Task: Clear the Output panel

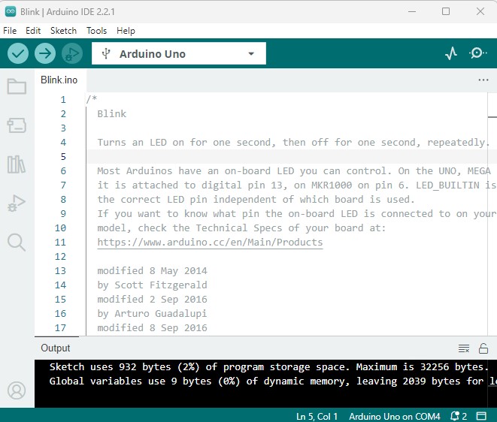Action: point(464,348)
